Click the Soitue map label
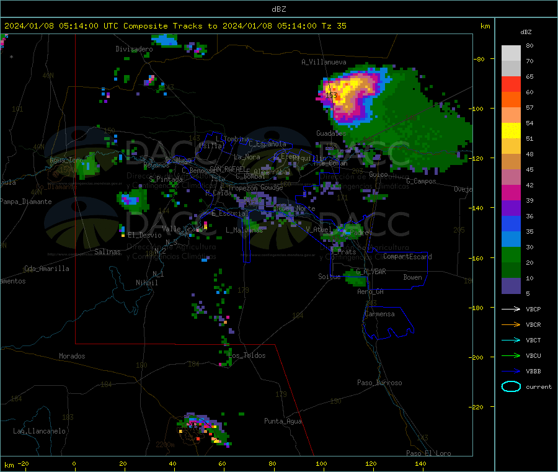Image resolution: width=558 pixels, height=472 pixels. (329, 277)
